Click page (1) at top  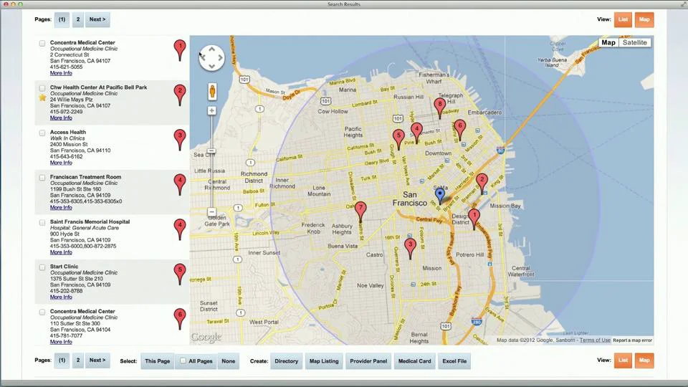62,19
